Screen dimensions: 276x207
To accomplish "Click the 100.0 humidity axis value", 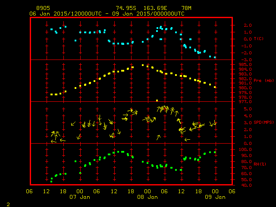I will 245,150.
